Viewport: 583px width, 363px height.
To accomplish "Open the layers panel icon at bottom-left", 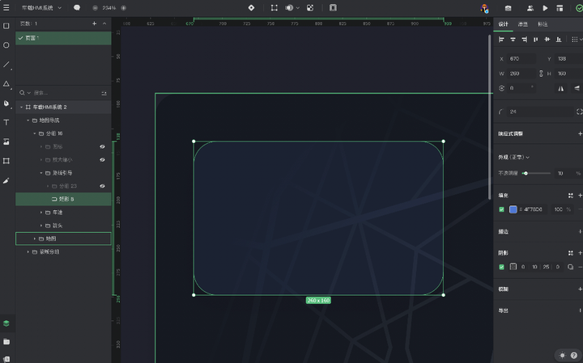I will point(6,323).
